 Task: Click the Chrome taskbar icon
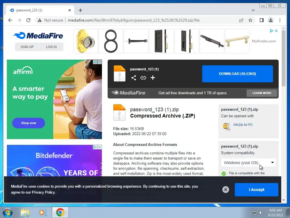[60, 212]
